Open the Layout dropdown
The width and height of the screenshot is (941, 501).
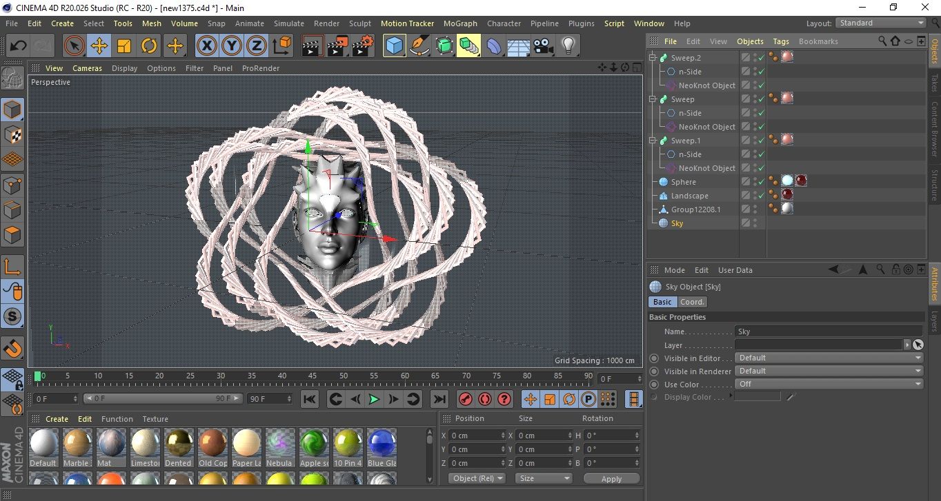click(x=881, y=23)
